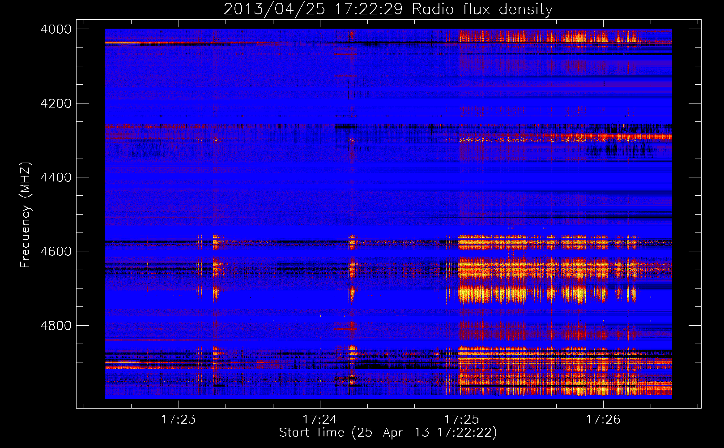Click the 4400 frequency axis label
The height and width of the screenshot is (448, 724).
pyautogui.click(x=56, y=177)
